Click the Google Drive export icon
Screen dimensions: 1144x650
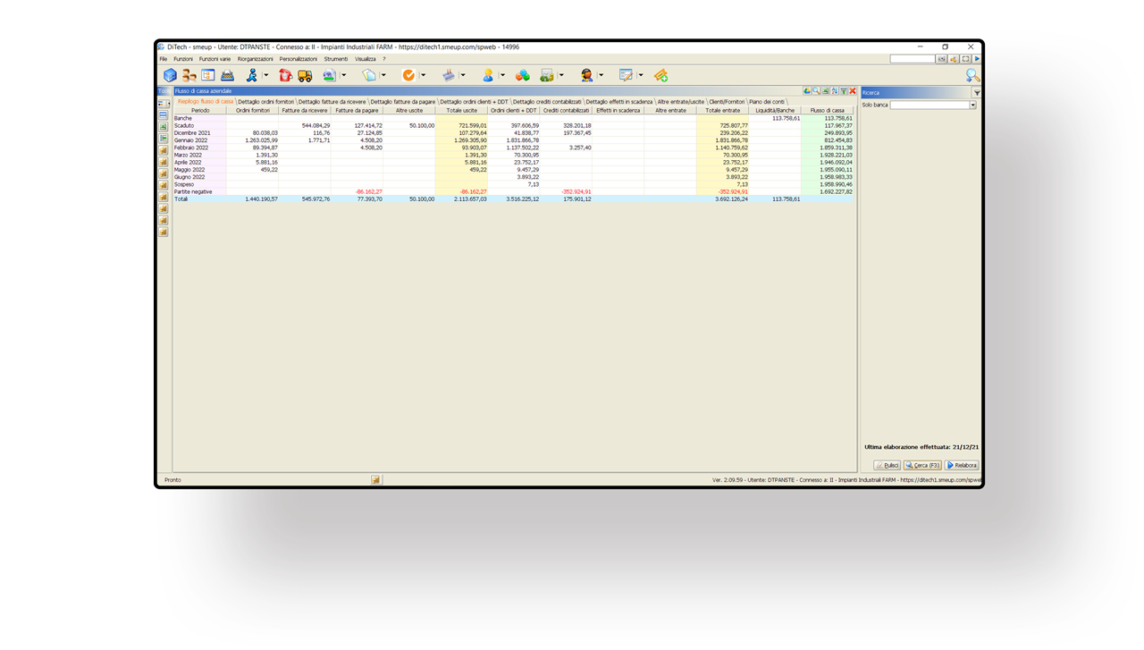[807, 91]
